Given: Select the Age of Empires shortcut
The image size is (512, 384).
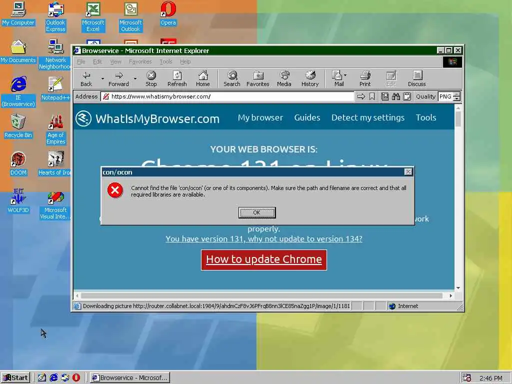Looking at the screenshot, I should tap(55, 129).
